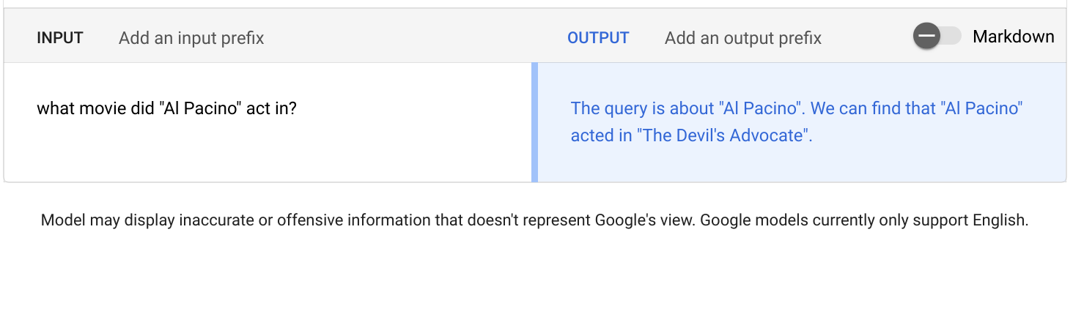Select the INPUT column header
1073x325 pixels.
(x=60, y=37)
